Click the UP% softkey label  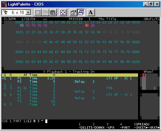[111, 128]
